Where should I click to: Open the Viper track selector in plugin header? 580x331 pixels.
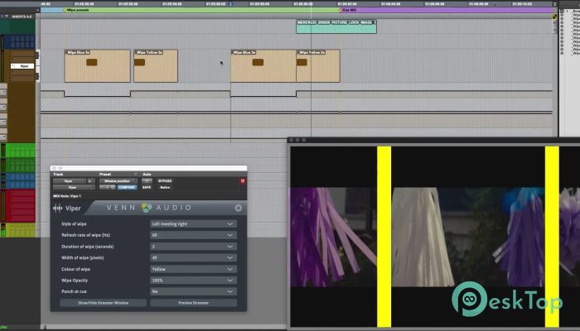click(70, 181)
